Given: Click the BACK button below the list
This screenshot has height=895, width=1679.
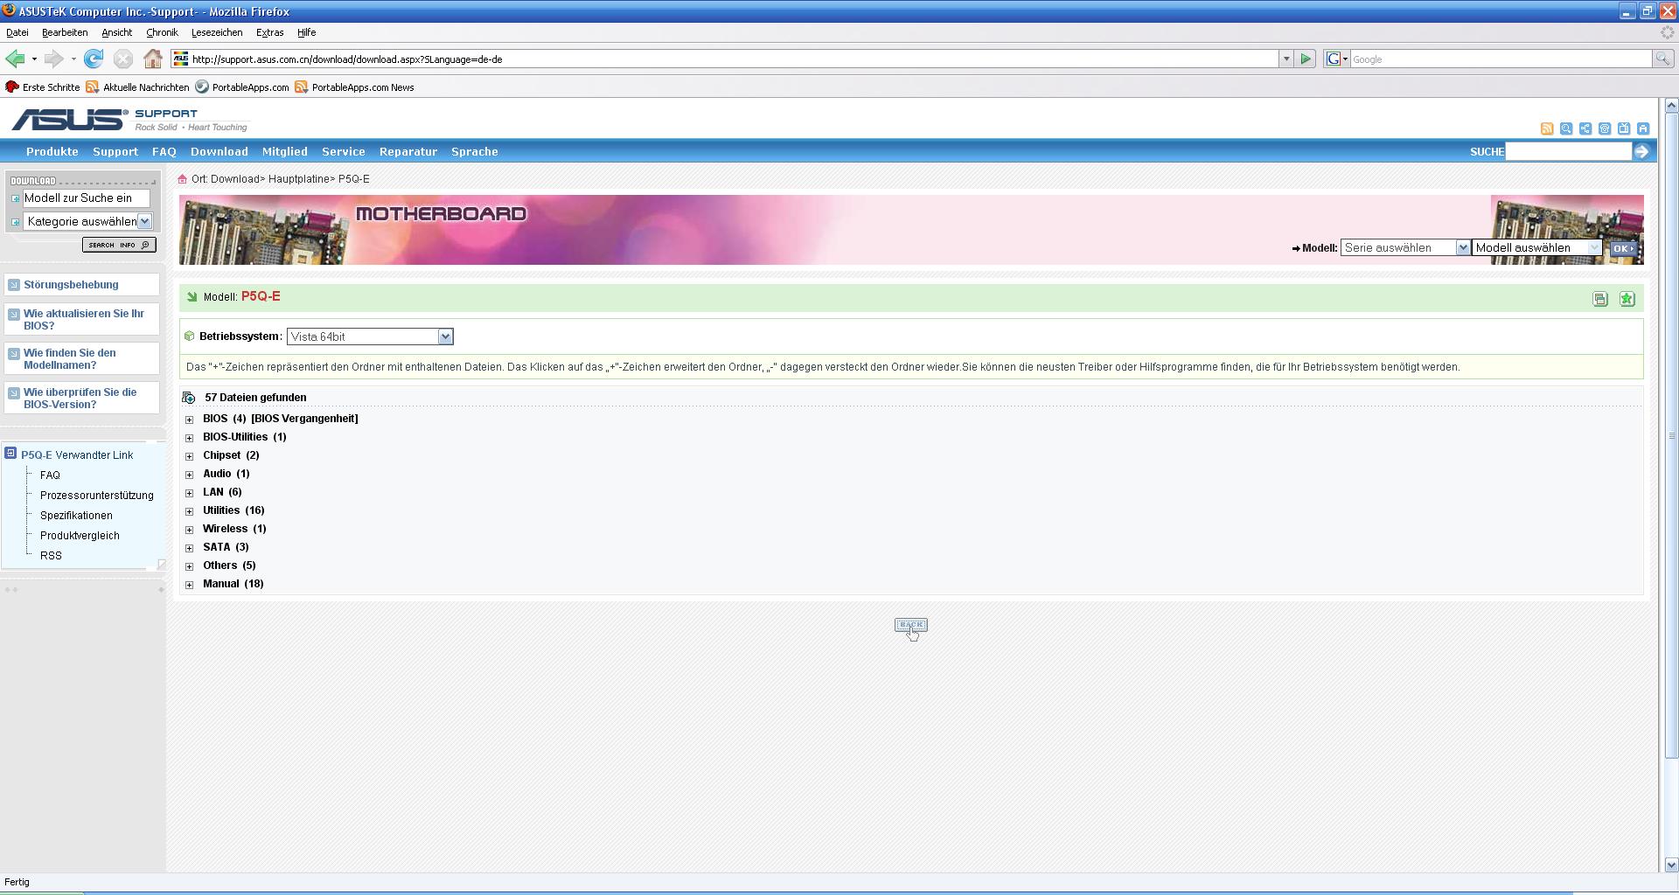Looking at the screenshot, I should click(911, 625).
